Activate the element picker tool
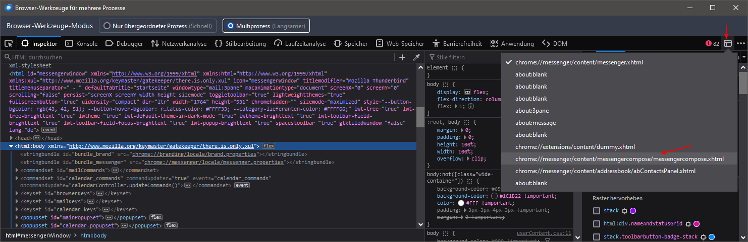This screenshot has width=748, height=242. [x=9, y=44]
